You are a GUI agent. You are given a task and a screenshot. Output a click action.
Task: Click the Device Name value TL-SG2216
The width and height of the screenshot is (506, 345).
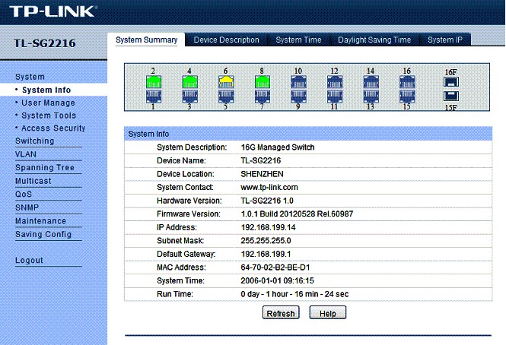[x=261, y=160]
